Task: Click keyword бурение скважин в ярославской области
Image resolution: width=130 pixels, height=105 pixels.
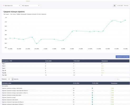Action: click(x=13, y=102)
